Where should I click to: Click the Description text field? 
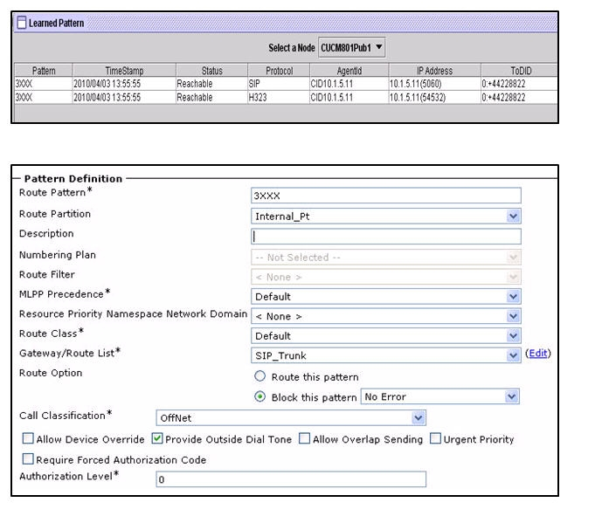pyautogui.click(x=385, y=237)
